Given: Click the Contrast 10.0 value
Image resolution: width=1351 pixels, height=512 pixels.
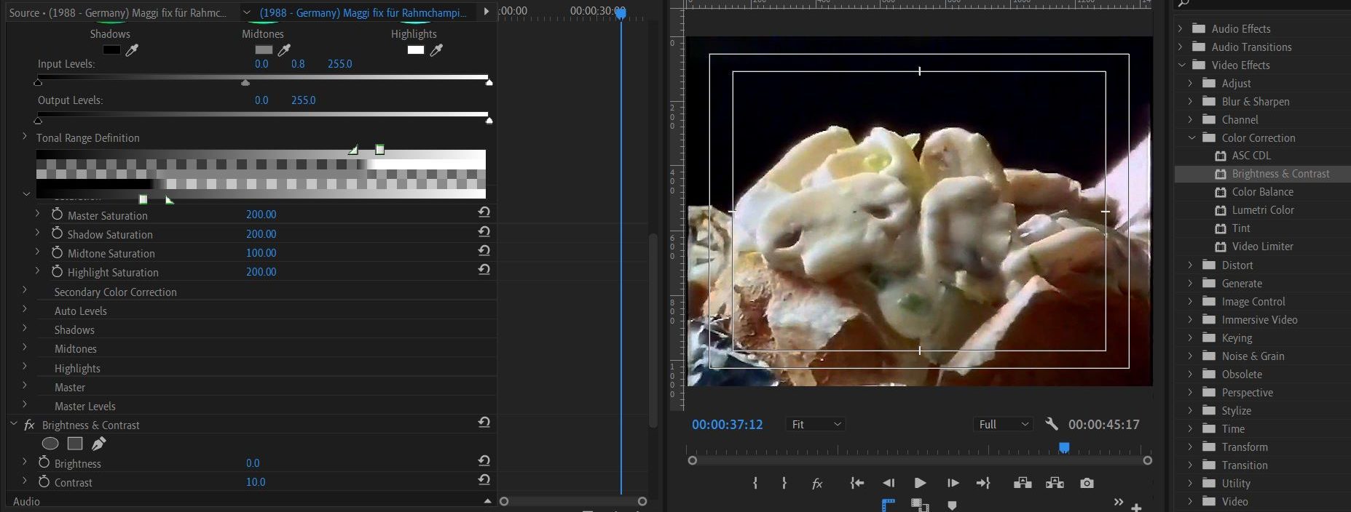Looking at the screenshot, I should tap(256, 482).
